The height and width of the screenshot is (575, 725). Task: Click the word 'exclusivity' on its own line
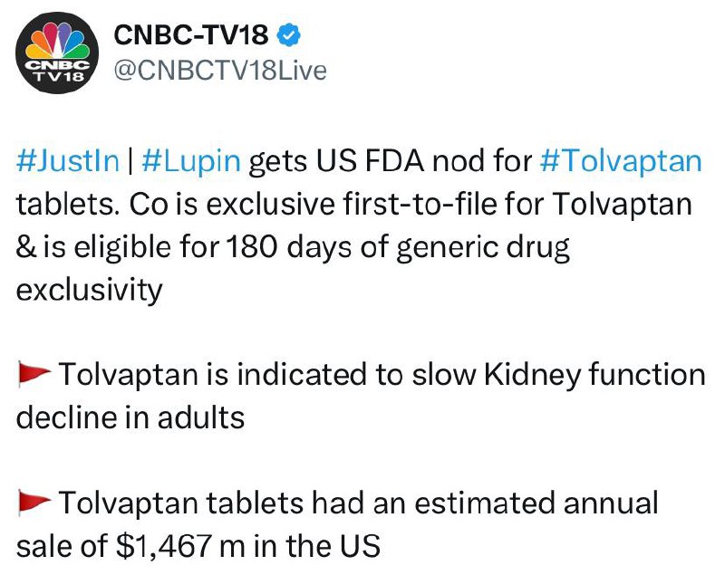tap(89, 290)
